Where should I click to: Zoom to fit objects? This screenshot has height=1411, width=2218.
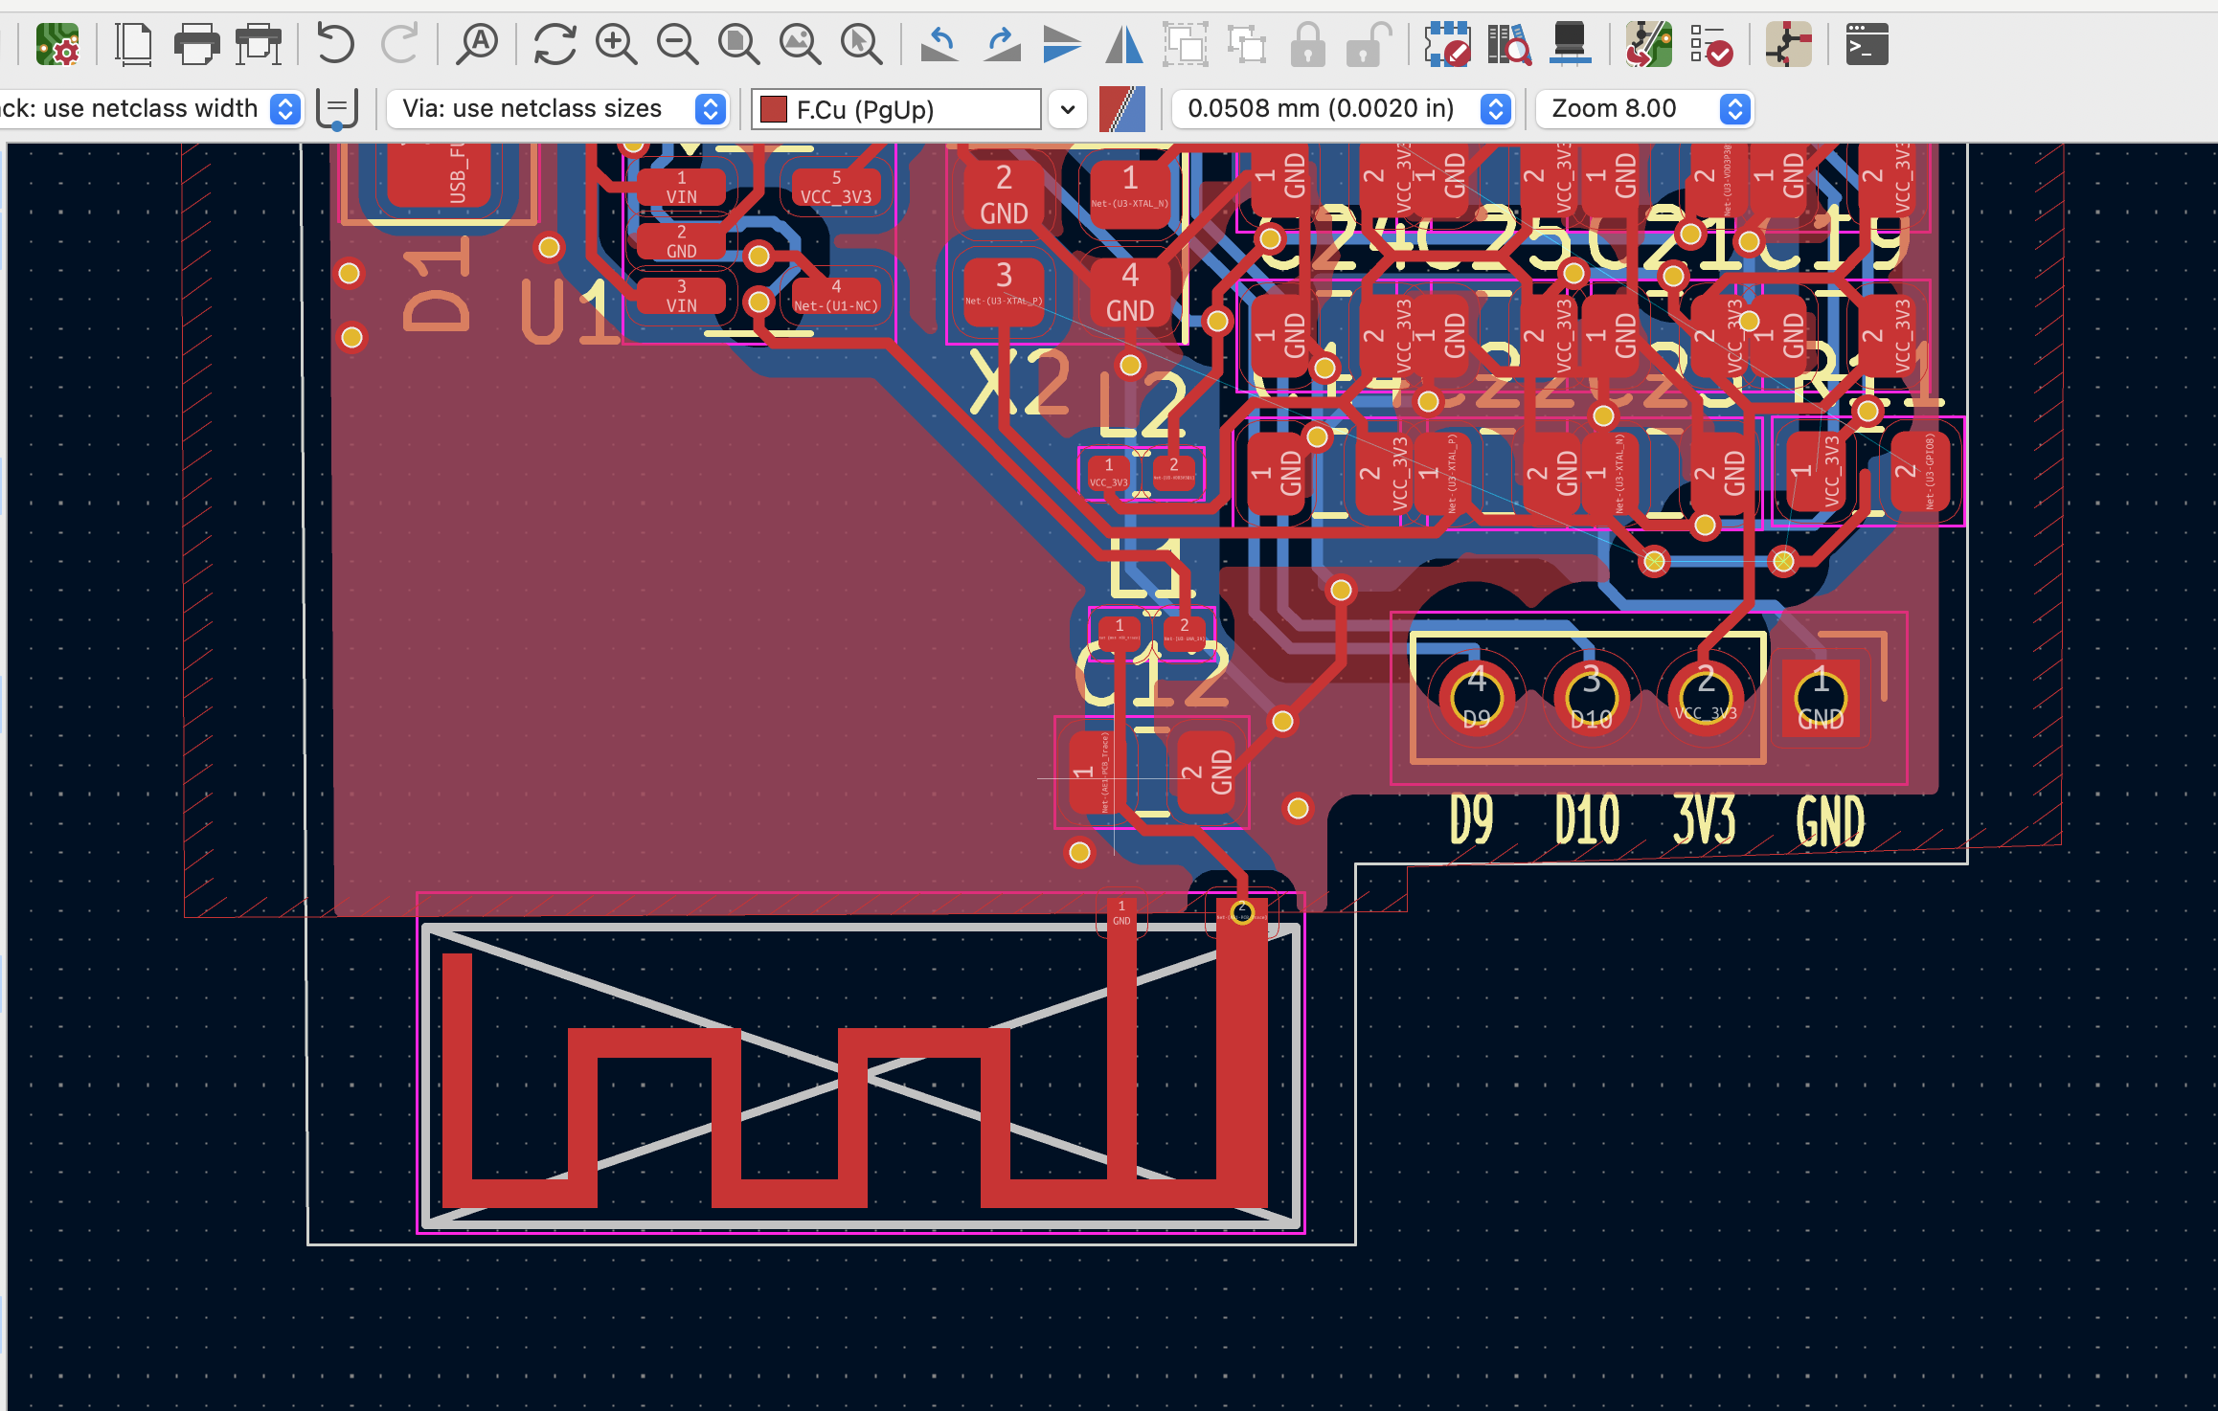(800, 44)
